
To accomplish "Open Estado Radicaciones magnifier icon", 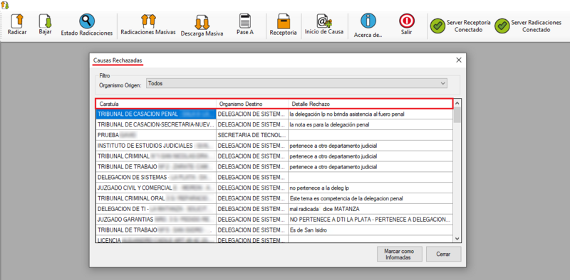I will pos(87,21).
